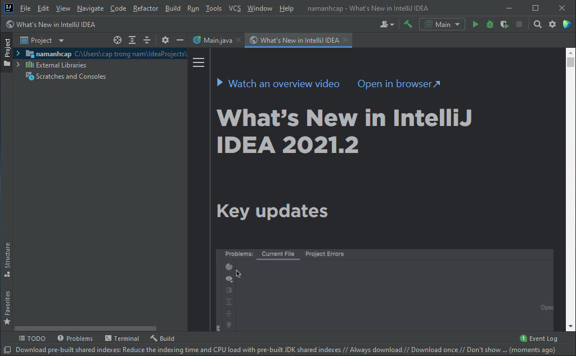Click Project panel horizontal scrollbar
Image resolution: width=576 pixels, height=356 pixels.
pos(85,328)
